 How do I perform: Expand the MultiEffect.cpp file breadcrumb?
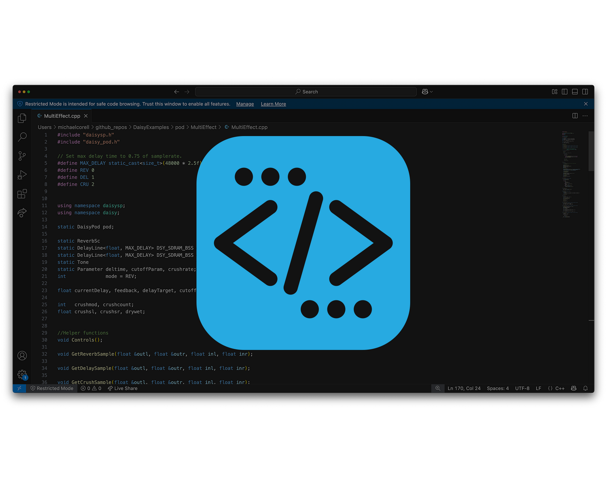[246, 127]
